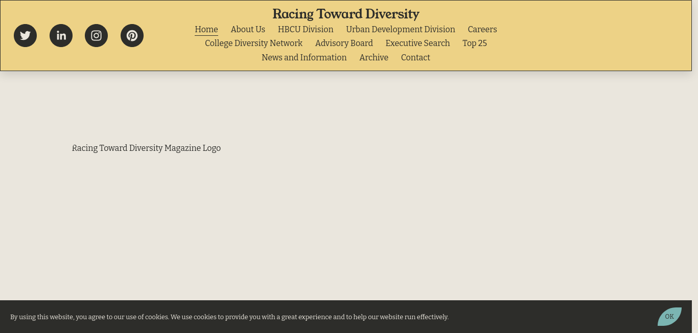
Task: Open the Instagram social icon
Action: pyautogui.click(x=96, y=35)
